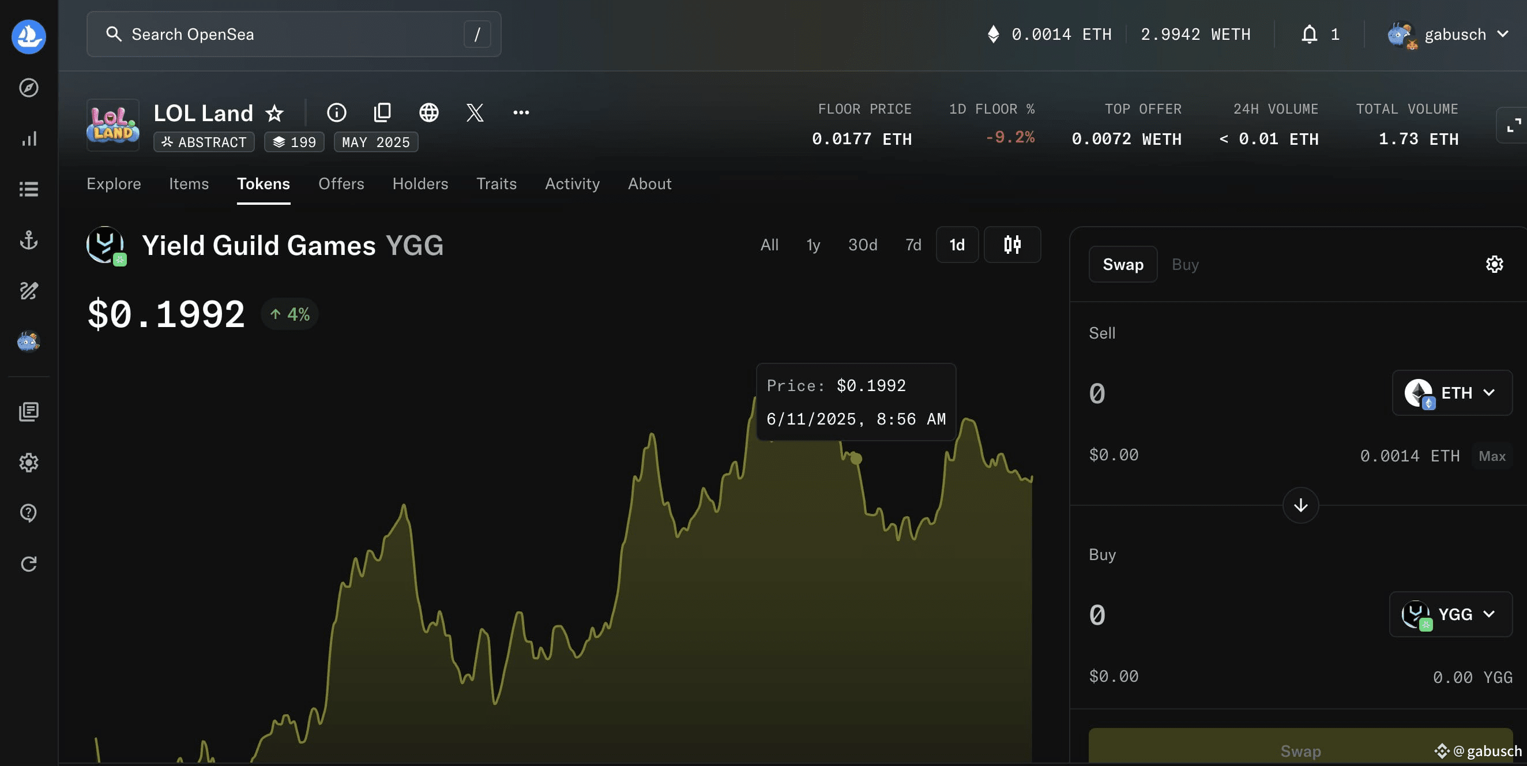This screenshot has height=766, width=1527.
Task: Open the resources library icon in sidebar
Action: 28,411
